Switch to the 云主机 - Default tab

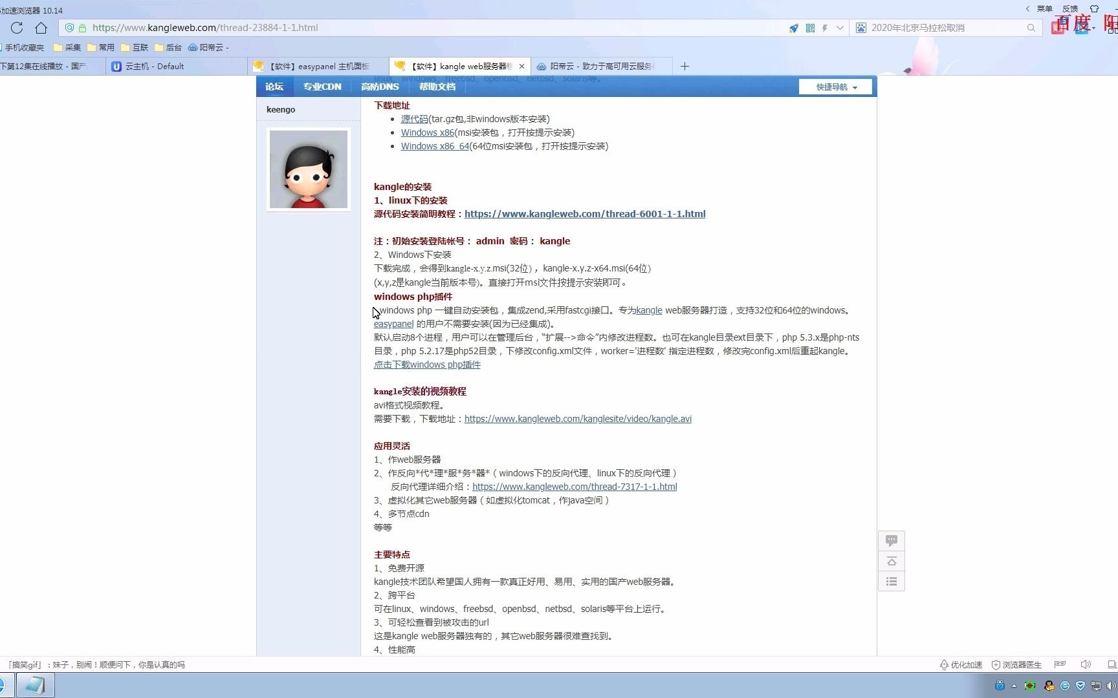coord(176,66)
